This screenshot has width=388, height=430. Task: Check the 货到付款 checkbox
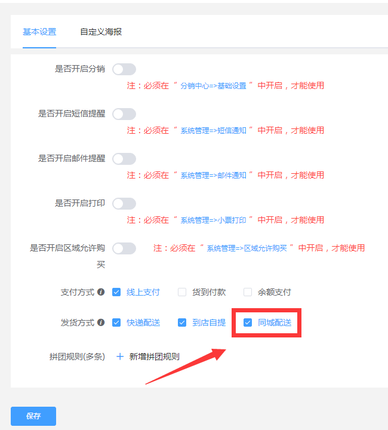click(182, 292)
